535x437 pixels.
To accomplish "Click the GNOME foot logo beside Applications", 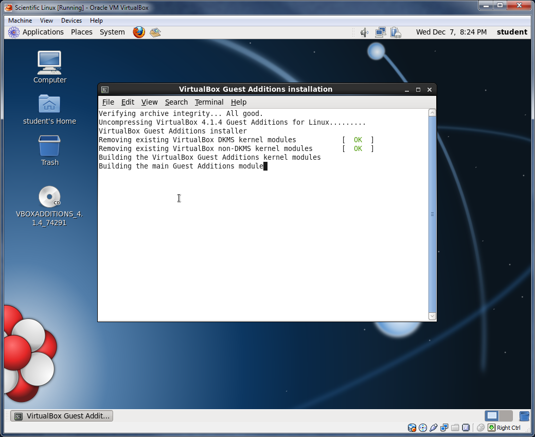I will pyautogui.click(x=14, y=32).
